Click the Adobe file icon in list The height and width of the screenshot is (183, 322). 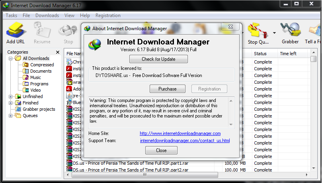69,89
